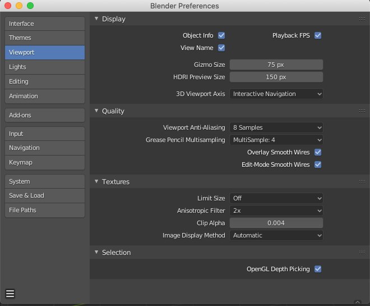This screenshot has height=306, width=370.
Task: Disable the Playback FPS checkbox
Action: pos(318,35)
